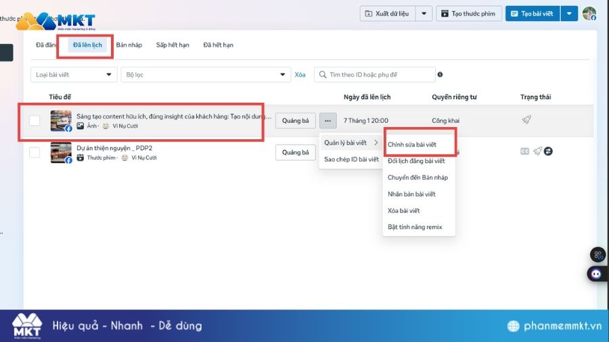
Task: Click Quảng bá for the Sáng tạo content post
Action: click(296, 120)
